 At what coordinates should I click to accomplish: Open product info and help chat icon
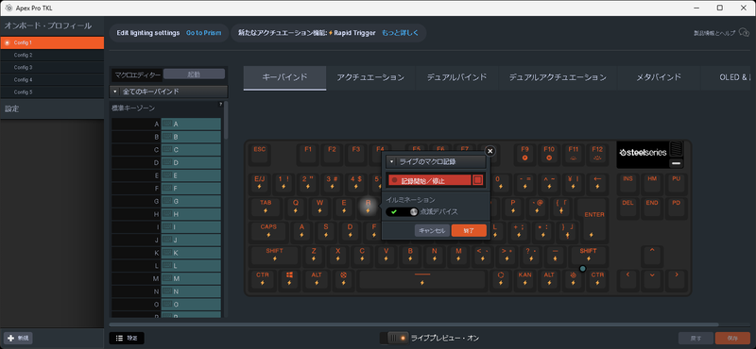(744, 33)
